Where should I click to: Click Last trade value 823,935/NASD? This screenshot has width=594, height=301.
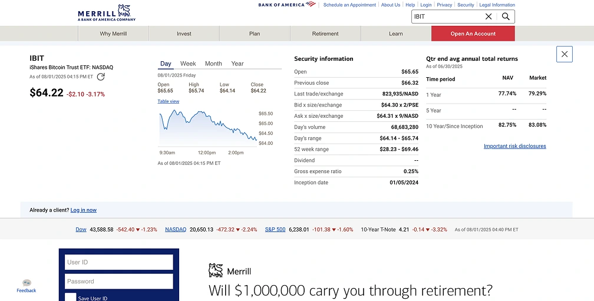point(401,94)
